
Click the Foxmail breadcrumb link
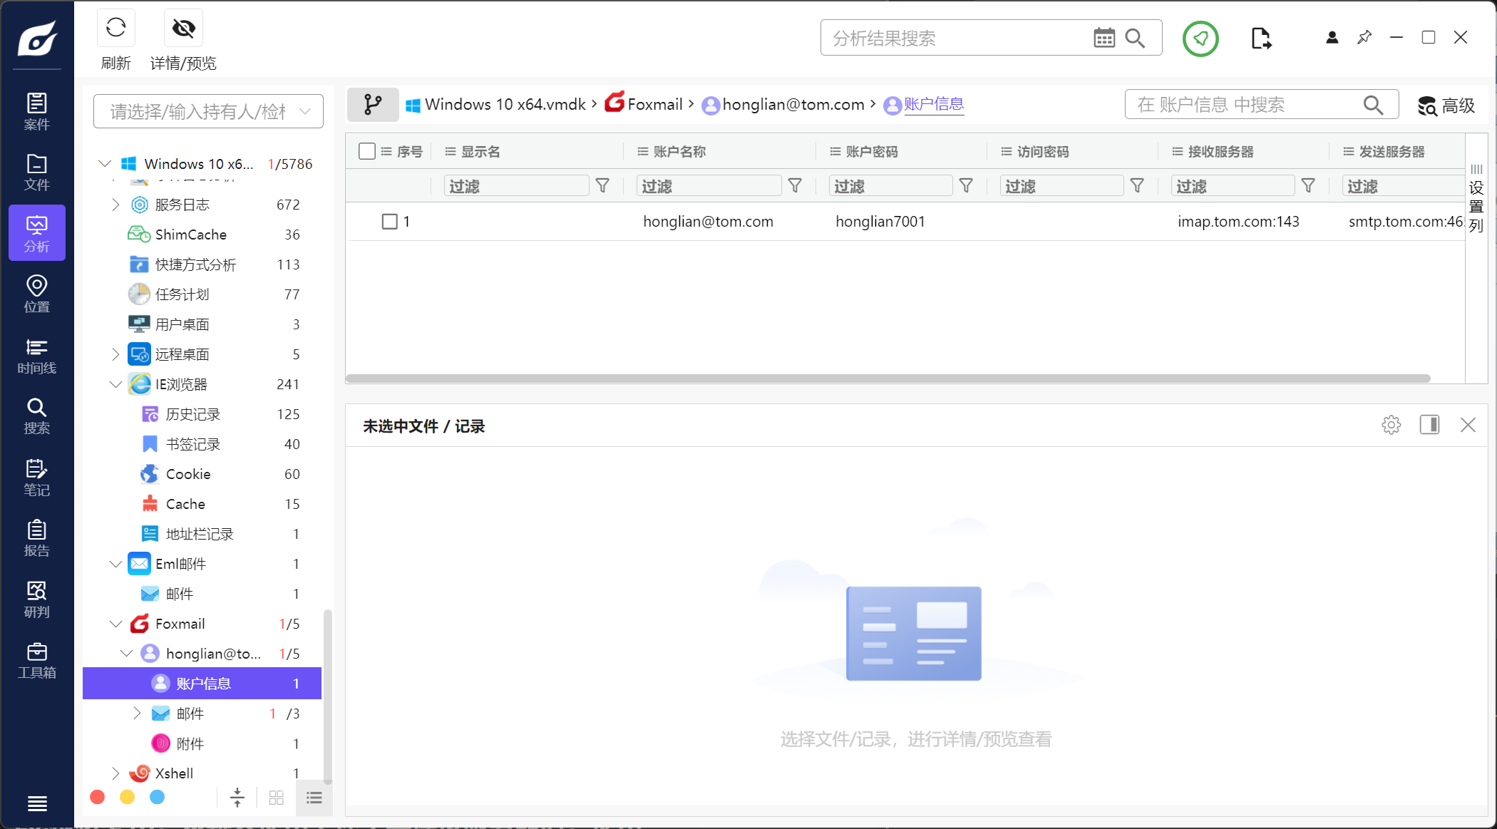(654, 105)
